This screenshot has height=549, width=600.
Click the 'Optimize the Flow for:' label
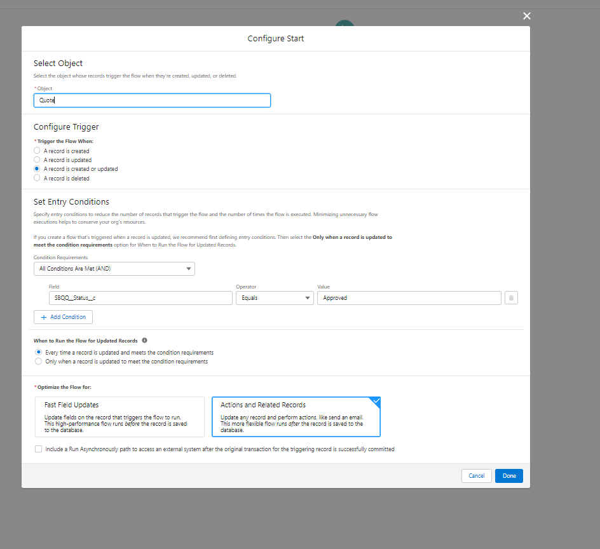64,387
